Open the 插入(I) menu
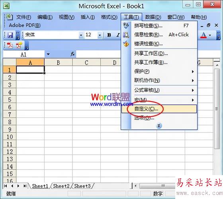223x199 pixels. pyautogui.click(x=88, y=17)
